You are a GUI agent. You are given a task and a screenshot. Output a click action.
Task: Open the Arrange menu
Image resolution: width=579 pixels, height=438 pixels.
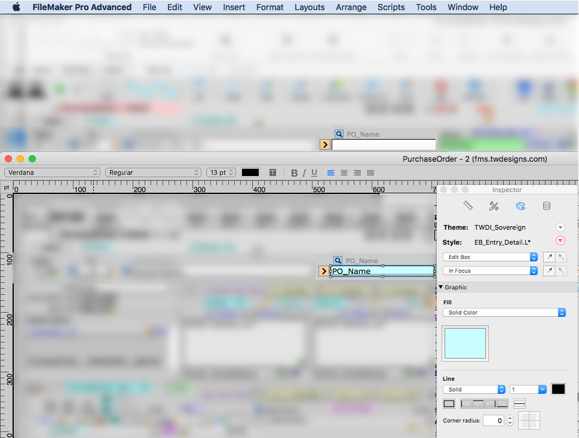pos(351,7)
